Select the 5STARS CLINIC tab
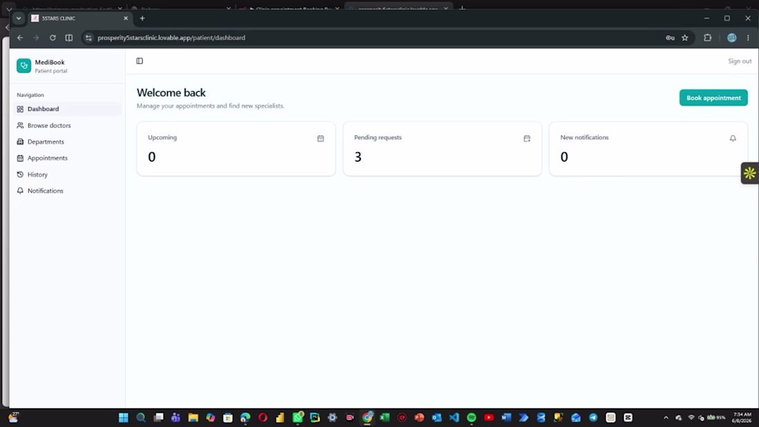The height and width of the screenshot is (427, 759). [80, 19]
